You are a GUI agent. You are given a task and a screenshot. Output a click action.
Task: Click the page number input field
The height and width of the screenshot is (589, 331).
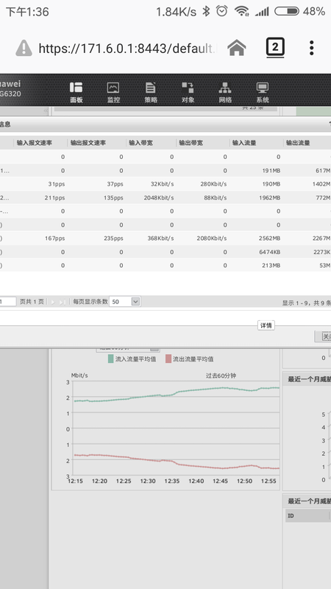pyautogui.click(x=8, y=301)
